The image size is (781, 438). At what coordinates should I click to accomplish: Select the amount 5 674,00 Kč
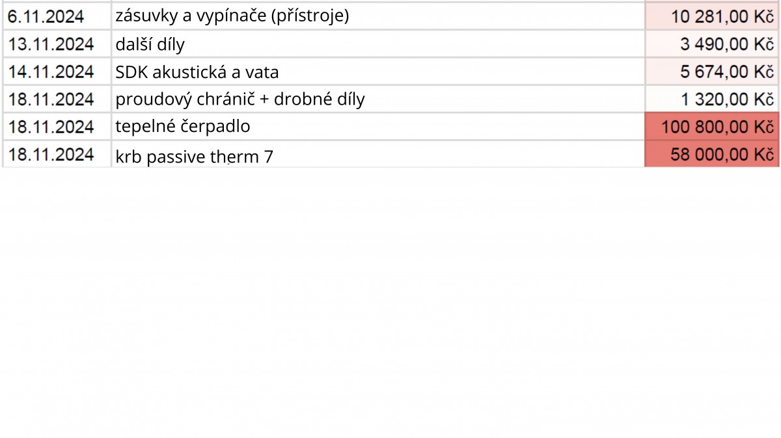(x=712, y=71)
